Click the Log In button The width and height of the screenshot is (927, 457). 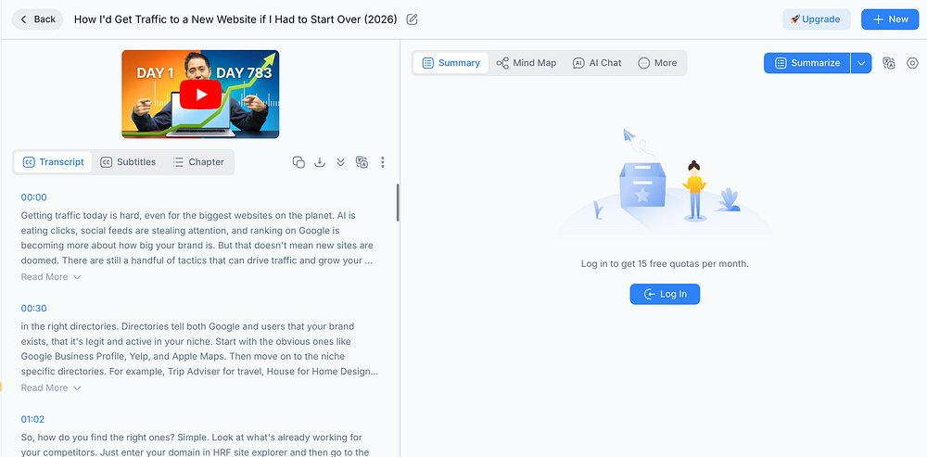click(x=665, y=294)
